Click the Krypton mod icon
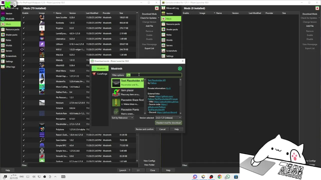 pyautogui.click(x=42, y=28)
